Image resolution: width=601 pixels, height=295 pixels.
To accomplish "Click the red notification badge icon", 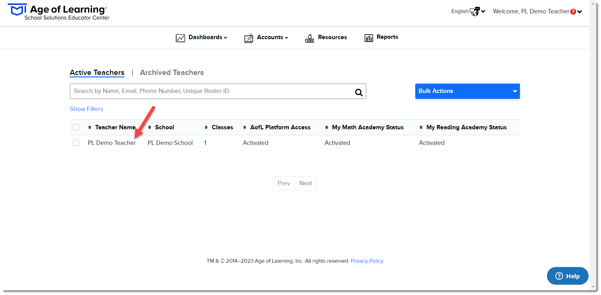I will tap(573, 12).
